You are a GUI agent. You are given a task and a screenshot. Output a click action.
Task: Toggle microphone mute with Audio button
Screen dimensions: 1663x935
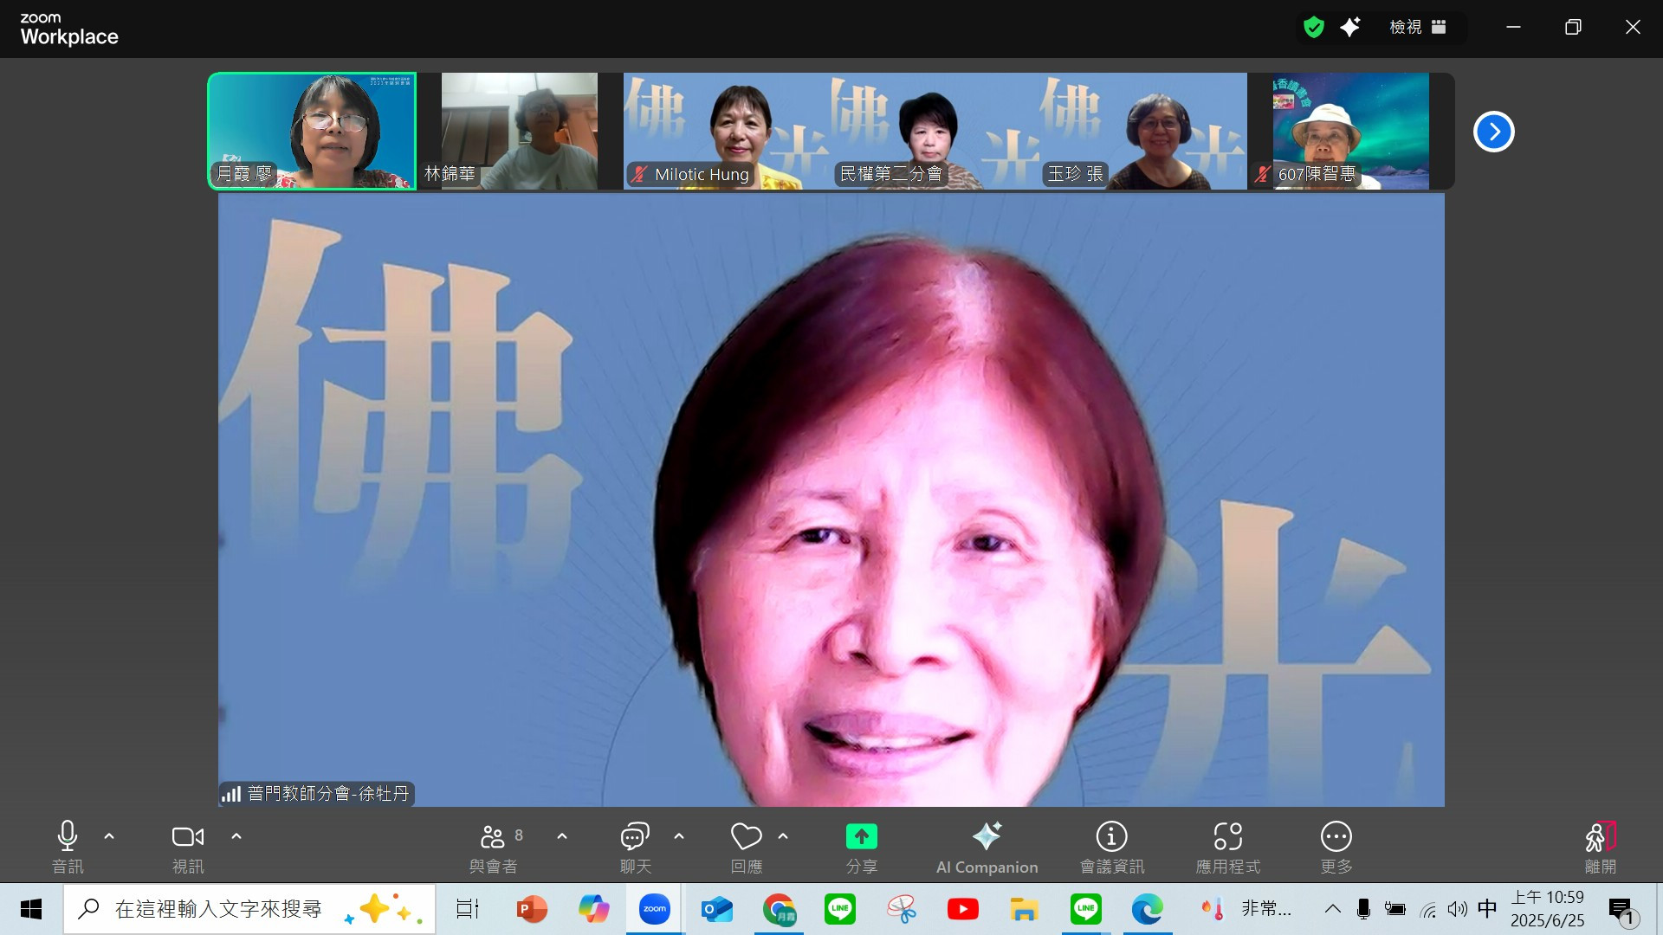[68, 836]
